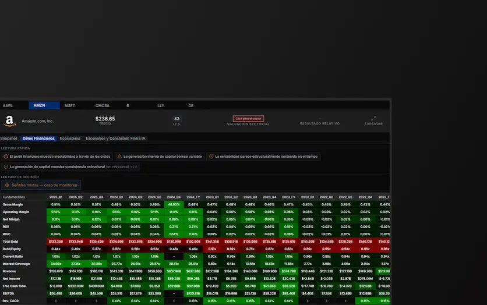Open the Snapshot tab
The width and height of the screenshot is (487, 305).
tap(9, 139)
